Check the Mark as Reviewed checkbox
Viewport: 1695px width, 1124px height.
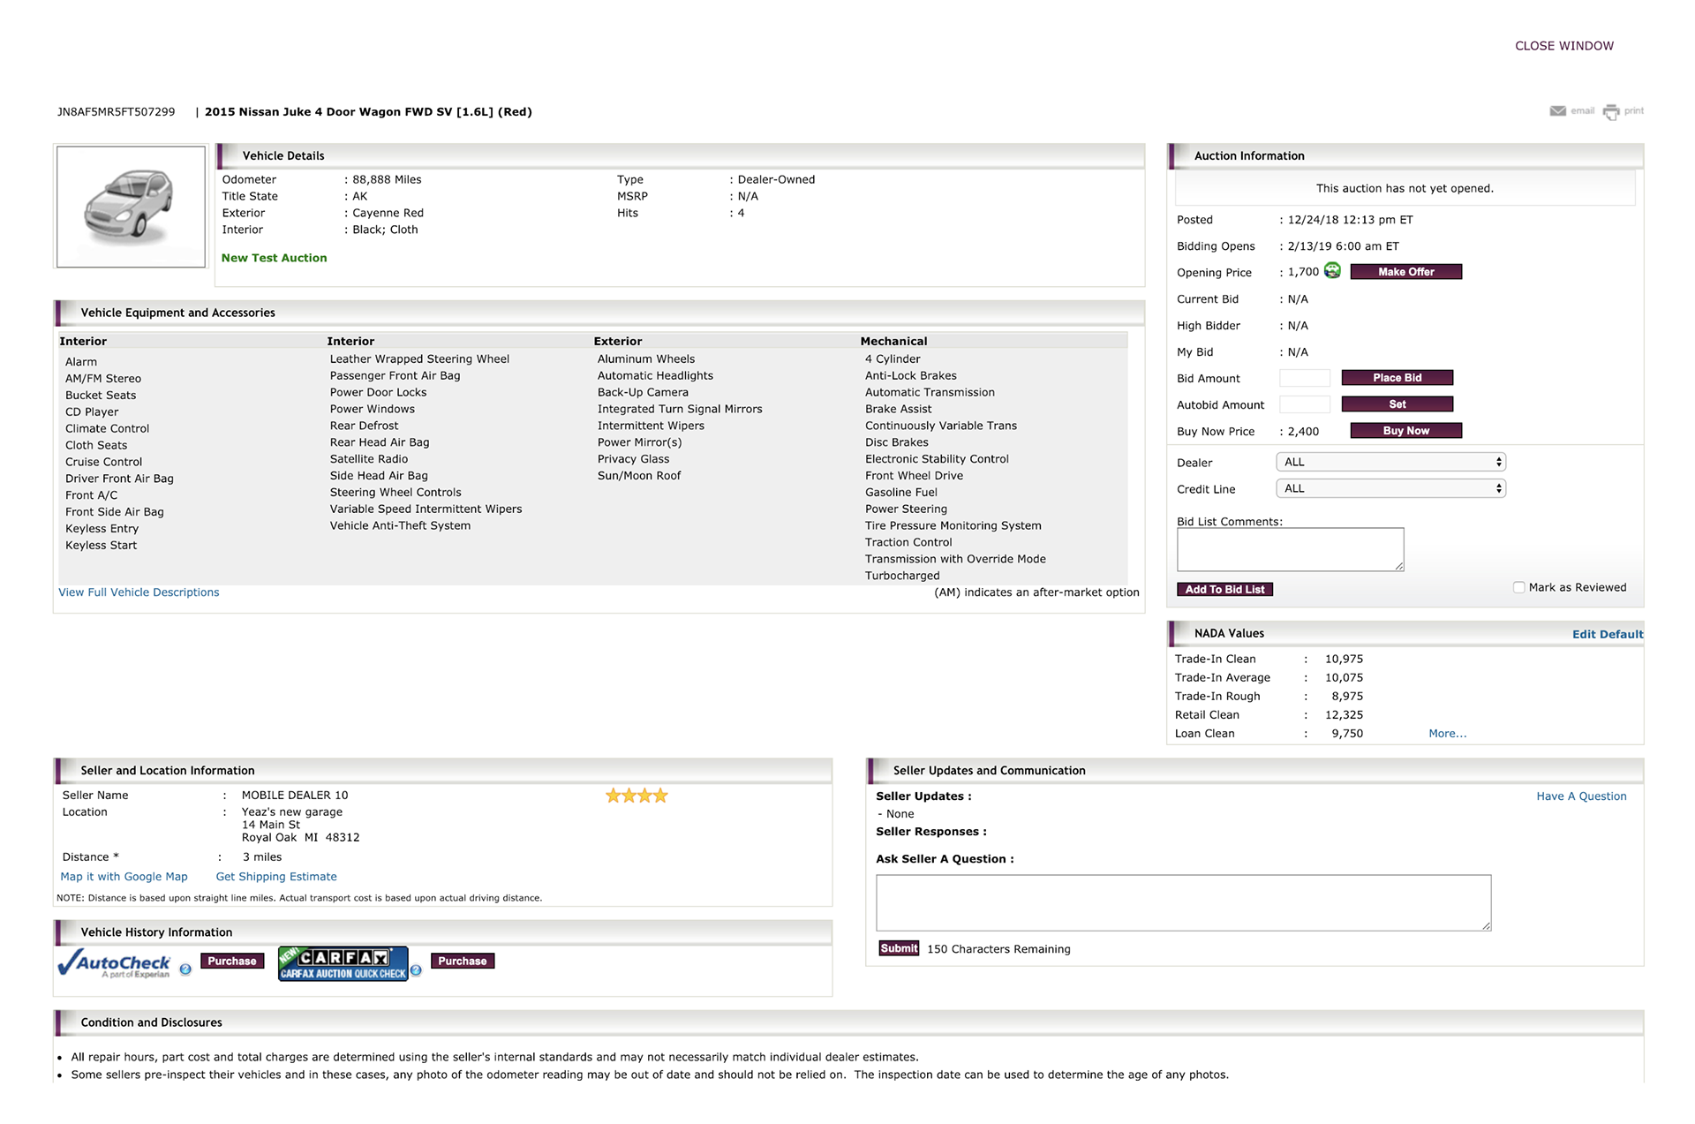point(1518,587)
